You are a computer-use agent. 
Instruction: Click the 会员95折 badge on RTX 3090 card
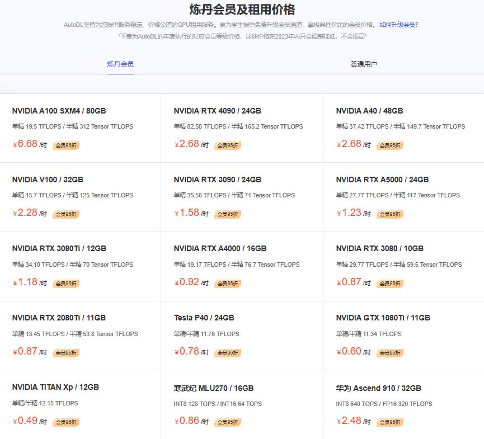pyautogui.click(x=228, y=214)
